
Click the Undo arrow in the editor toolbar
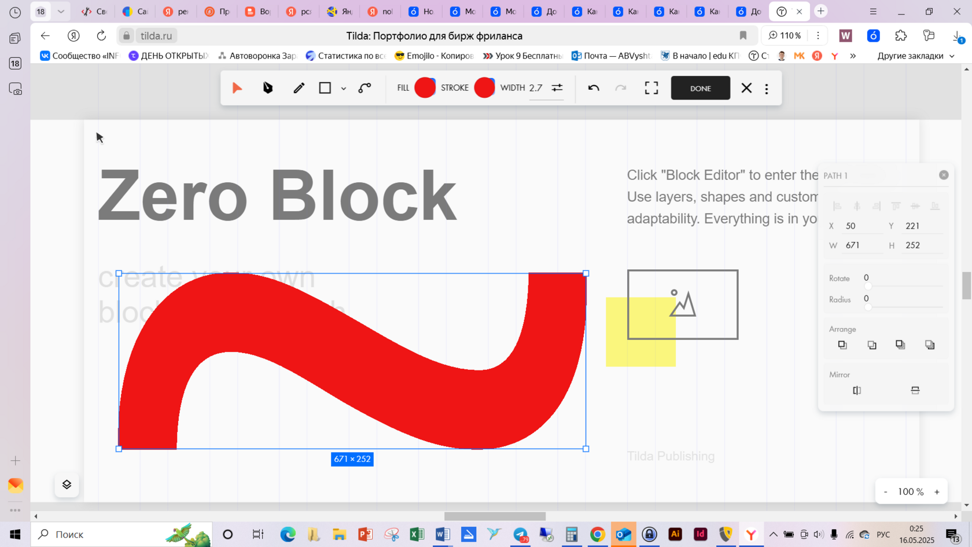594,88
